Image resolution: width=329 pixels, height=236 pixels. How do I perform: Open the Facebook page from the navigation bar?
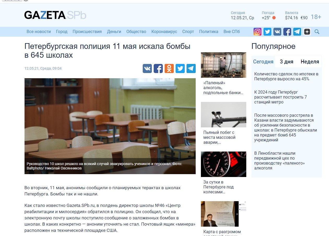(x=287, y=32)
